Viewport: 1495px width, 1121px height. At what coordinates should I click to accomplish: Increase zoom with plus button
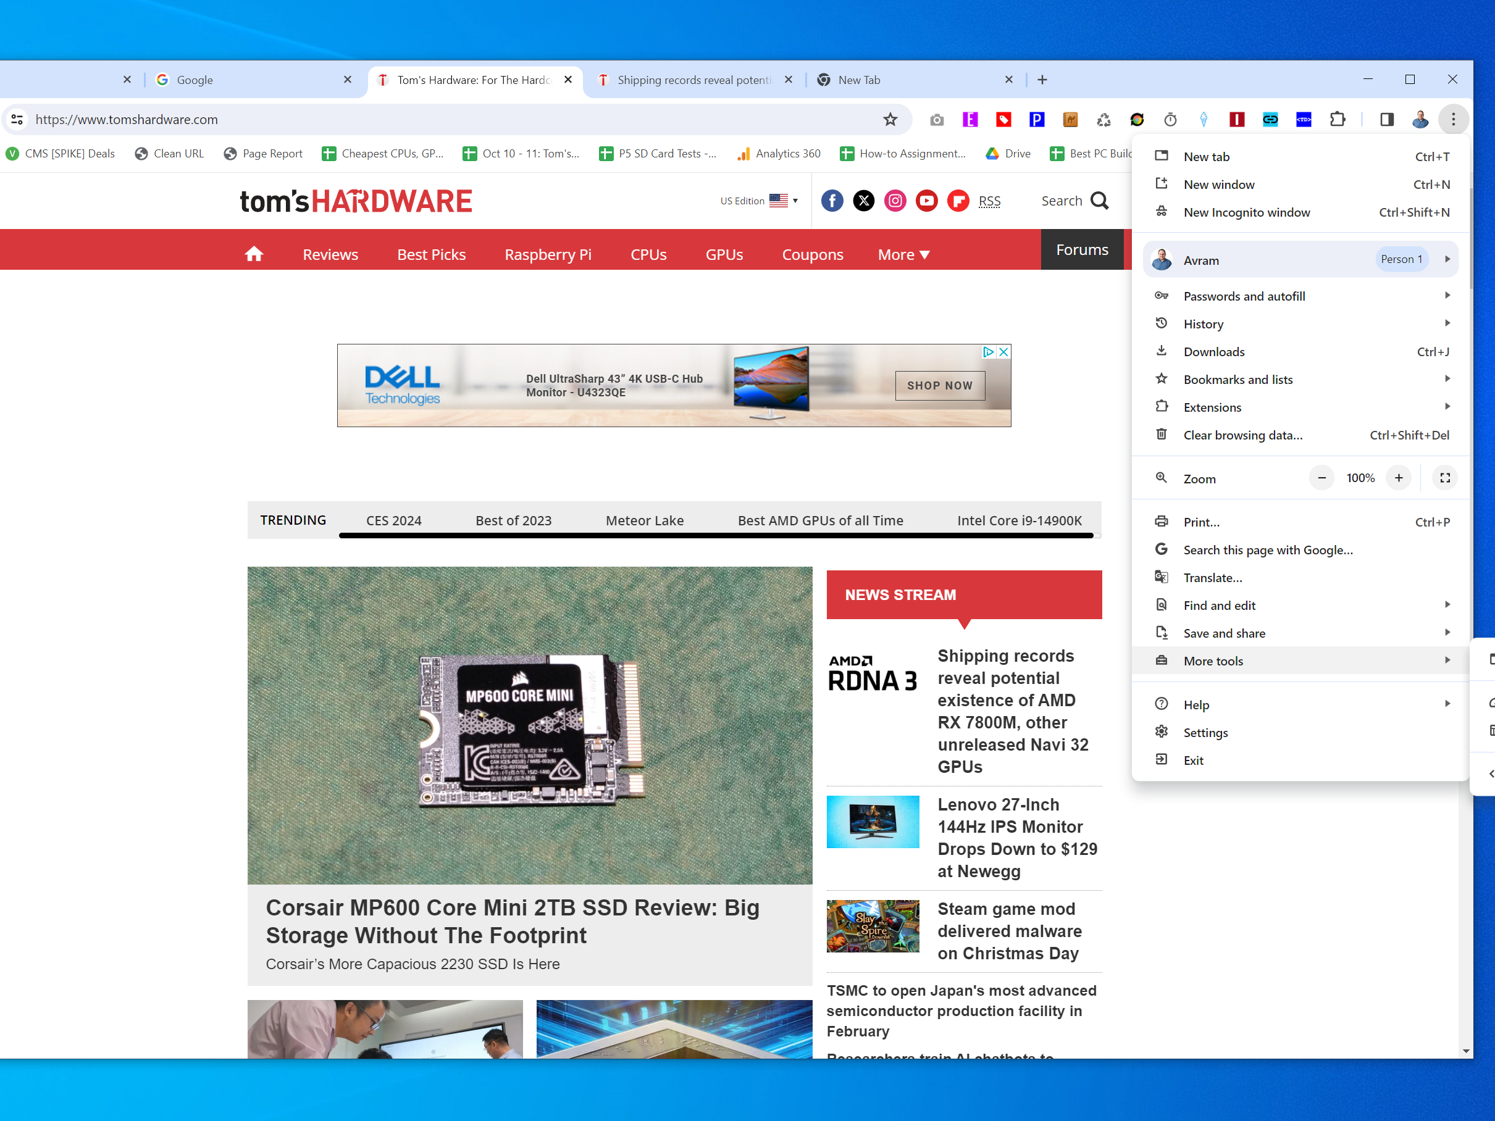click(x=1398, y=478)
